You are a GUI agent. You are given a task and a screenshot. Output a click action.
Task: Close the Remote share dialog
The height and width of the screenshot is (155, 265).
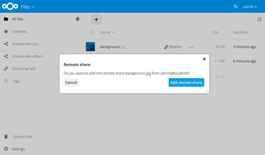pos(204,59)
